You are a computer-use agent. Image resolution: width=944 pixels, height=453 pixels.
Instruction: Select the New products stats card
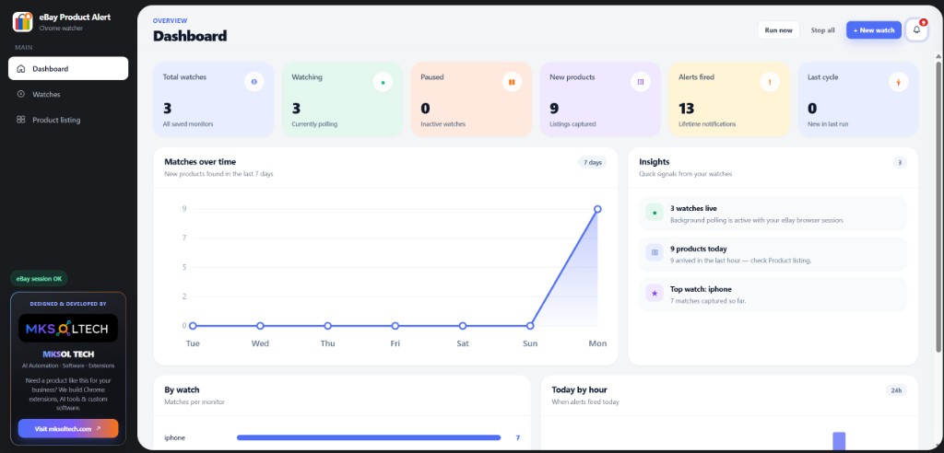pyautogui.click(x=599, y=99)
